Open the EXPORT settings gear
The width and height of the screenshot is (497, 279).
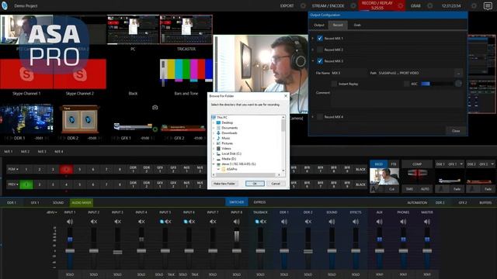(303, 5)
